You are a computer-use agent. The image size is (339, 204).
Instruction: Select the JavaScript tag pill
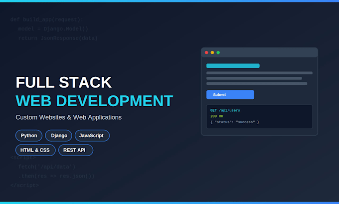click(x=92, y=136)
